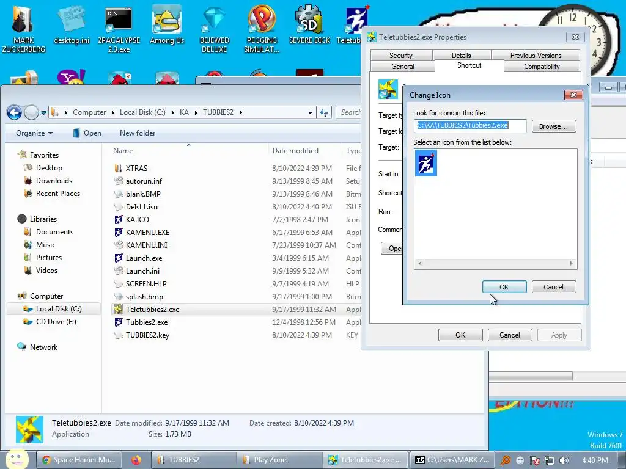Open Desktop in Favorites

click(x=49, y=168)
